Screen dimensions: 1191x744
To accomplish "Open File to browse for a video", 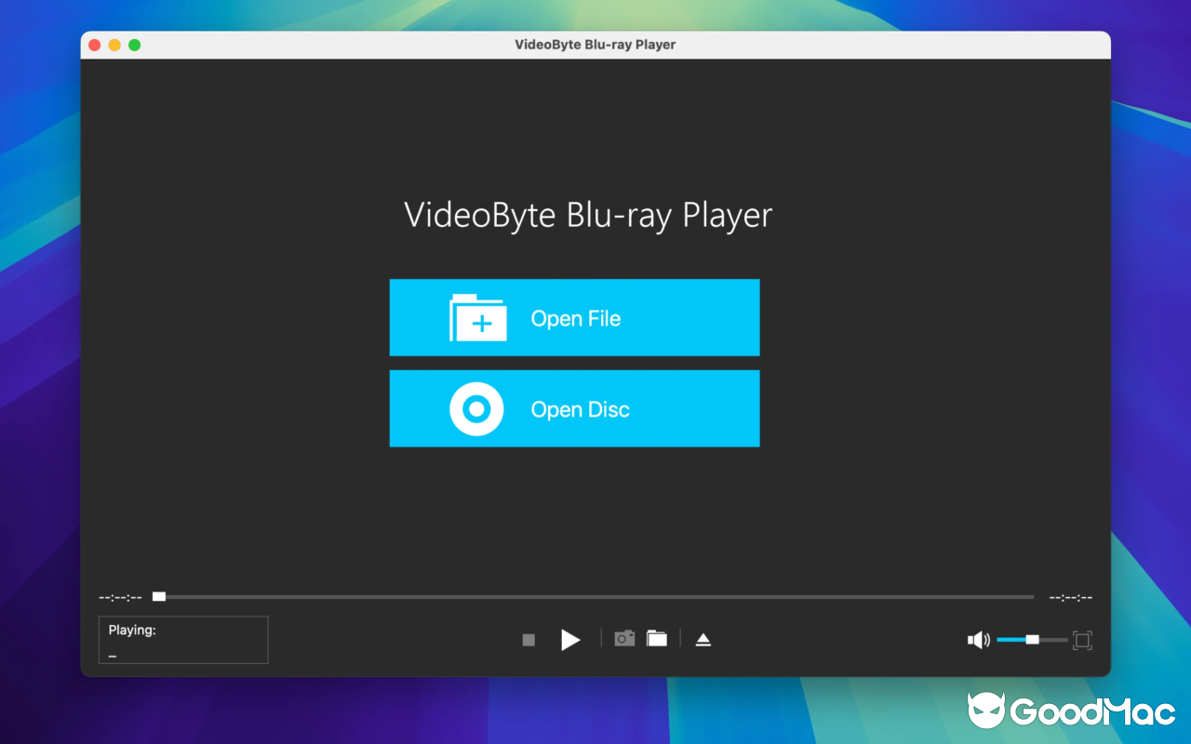I will [574, 317].
